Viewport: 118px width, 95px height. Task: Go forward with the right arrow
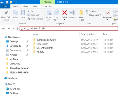coord(9,28)
